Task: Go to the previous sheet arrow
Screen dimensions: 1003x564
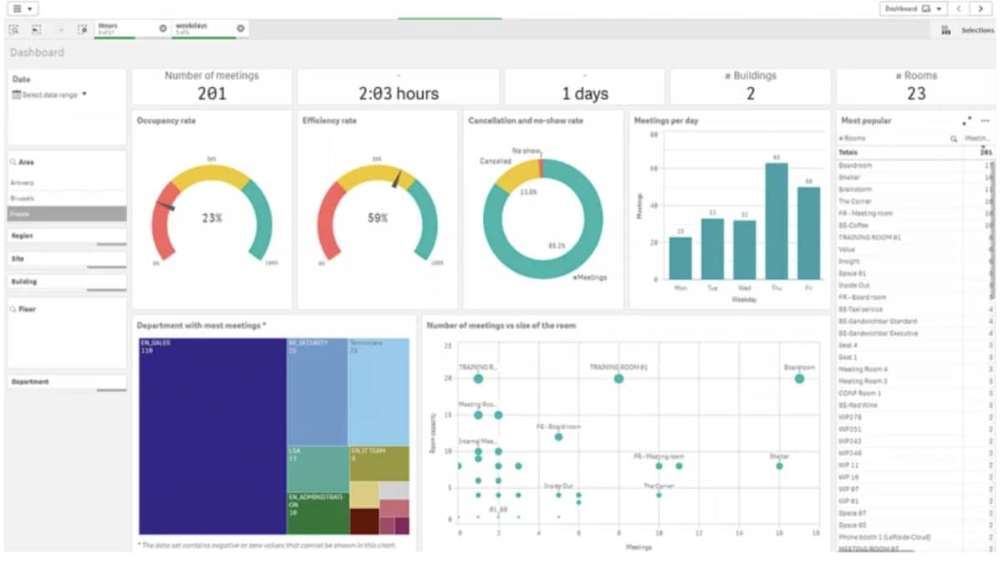Action: (959, 8)
